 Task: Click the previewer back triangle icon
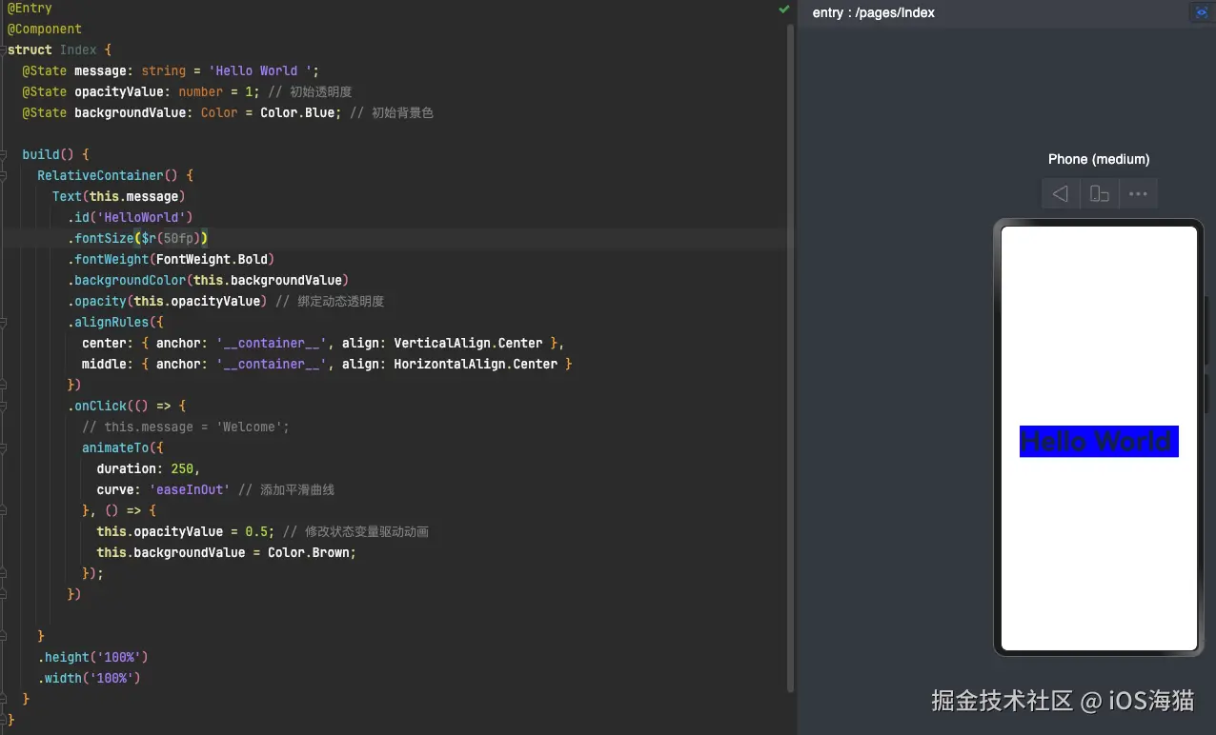[x=1060, y=194]
